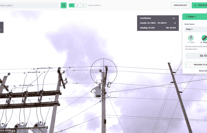Click the Open Project button
Image resolution: width=207 pixels, height=133 pixels.
(180, 5)
